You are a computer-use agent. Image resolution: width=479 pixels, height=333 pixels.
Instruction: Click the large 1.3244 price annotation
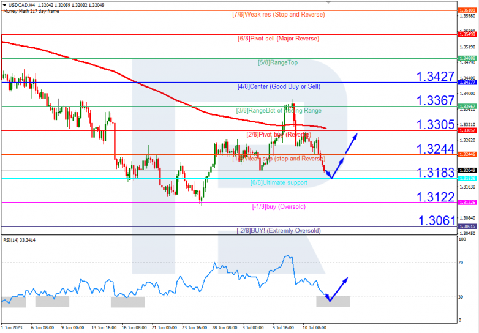(x=436, y=149)
